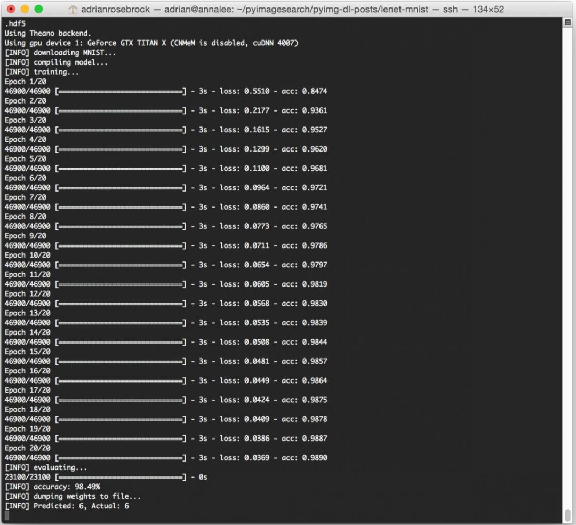The width and height of the screenshot is (576, 525).
Task: Click 'Epoch 1/20' text
Action: 26,82
